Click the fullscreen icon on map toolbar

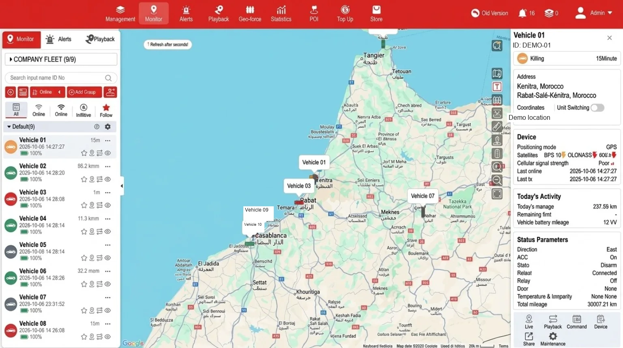pyautogui.click(x=497, y=194)
